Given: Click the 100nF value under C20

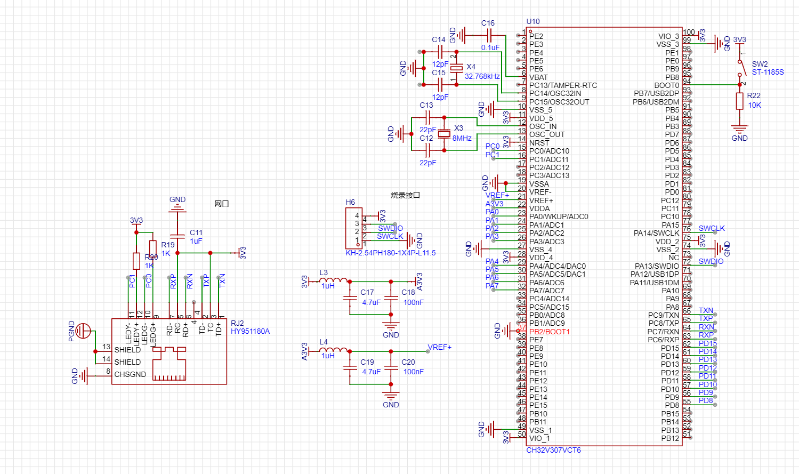Looking at the screenshot, I should [x=414, y=372].
